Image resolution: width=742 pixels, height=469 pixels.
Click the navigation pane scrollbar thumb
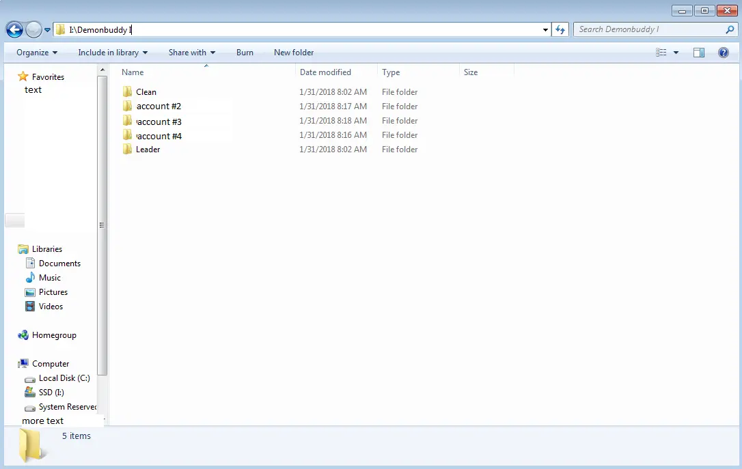coord(102,225)
